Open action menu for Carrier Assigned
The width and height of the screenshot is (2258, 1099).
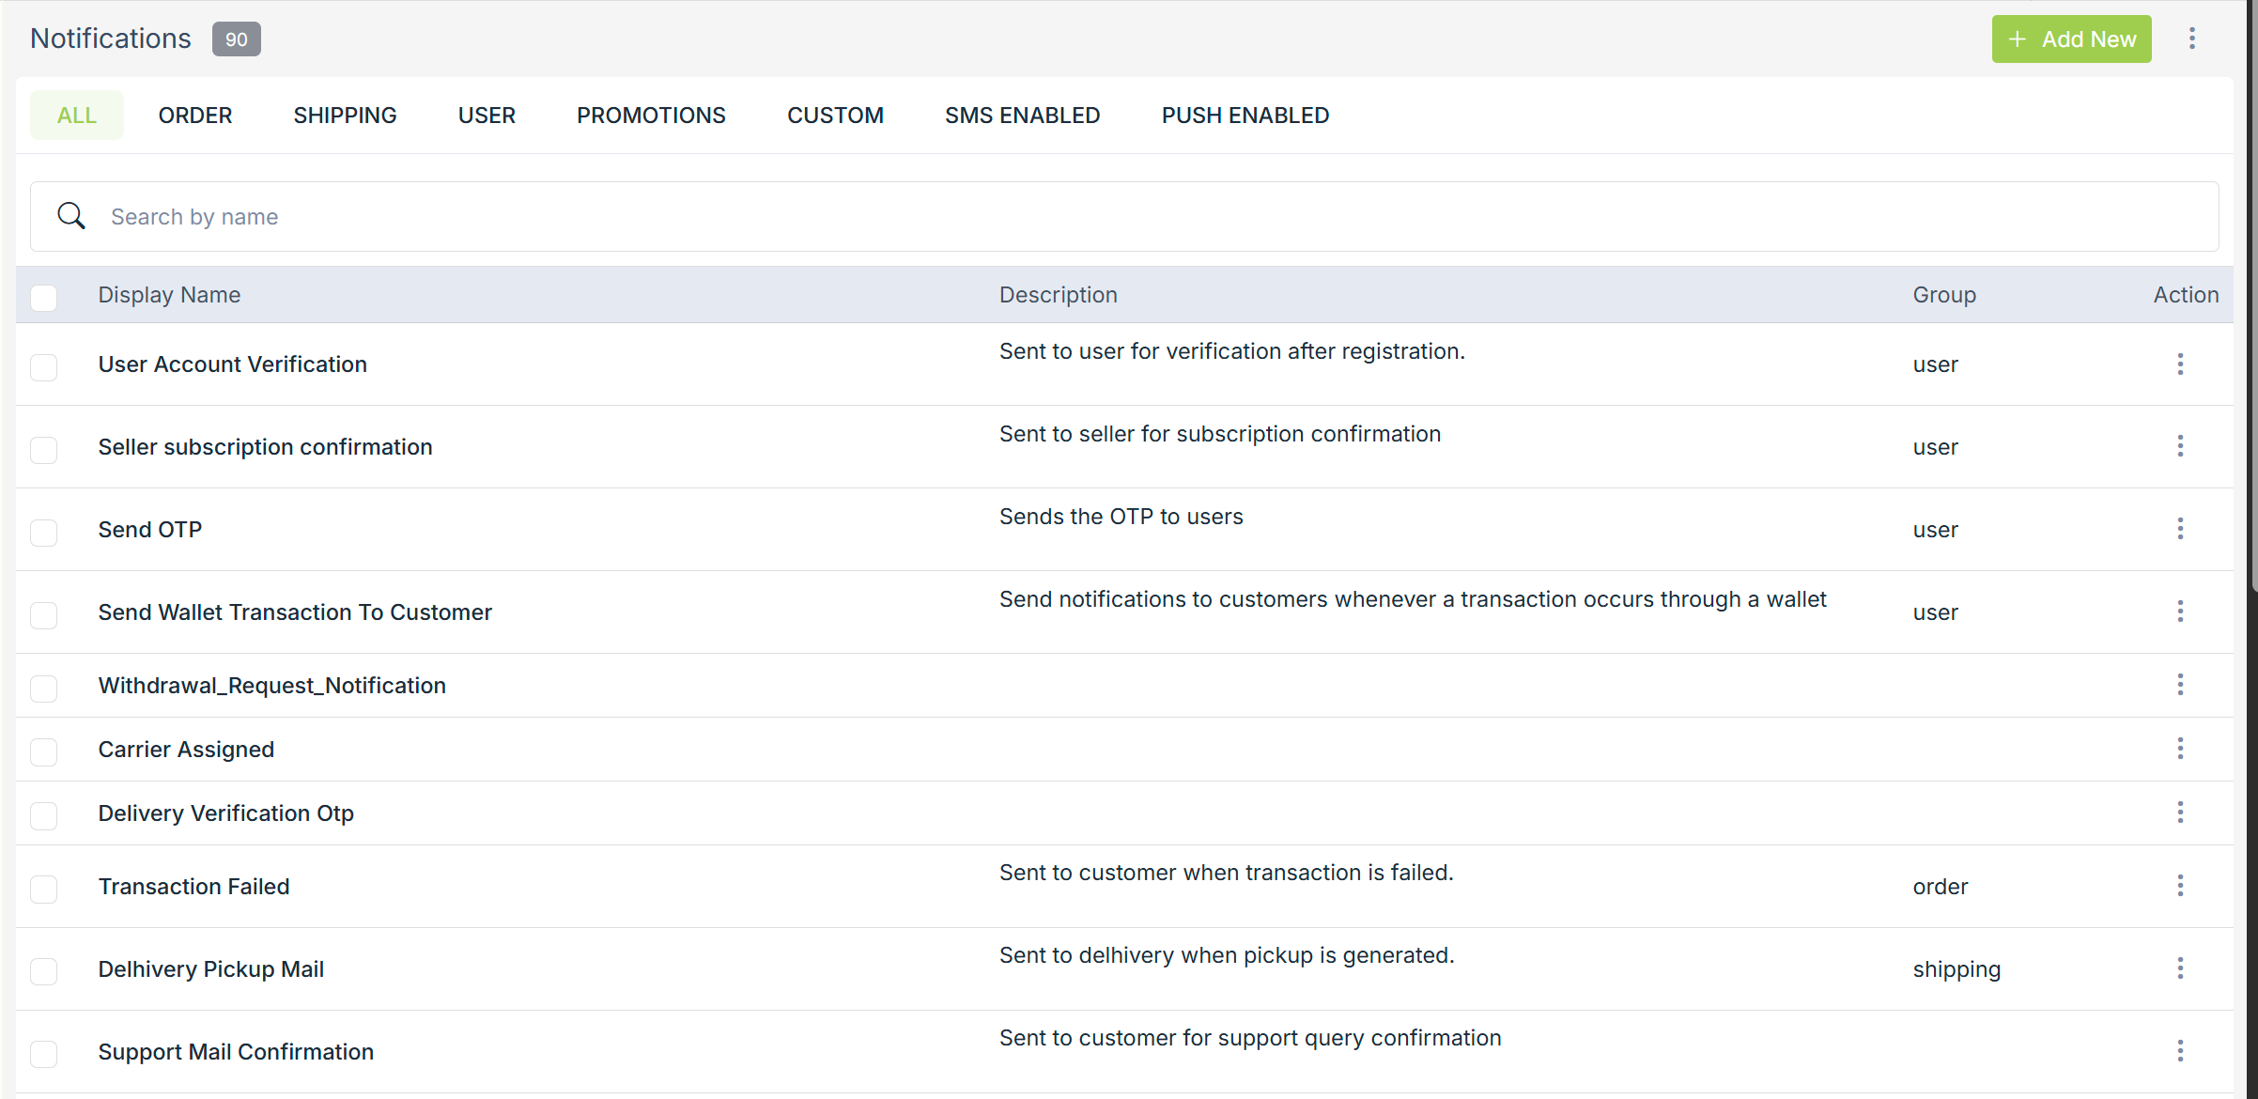point(2179,749)
